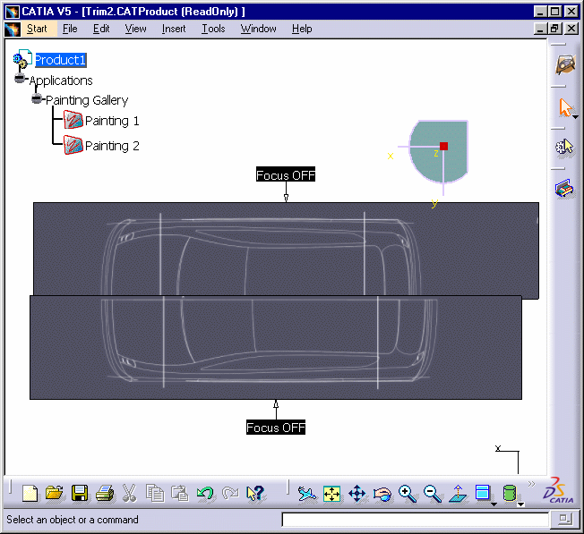The height and width of the screenshot is (534, 584).
Task: Open dropdown arrow beside cylinder view mode icon
Action: click(520, 504)
